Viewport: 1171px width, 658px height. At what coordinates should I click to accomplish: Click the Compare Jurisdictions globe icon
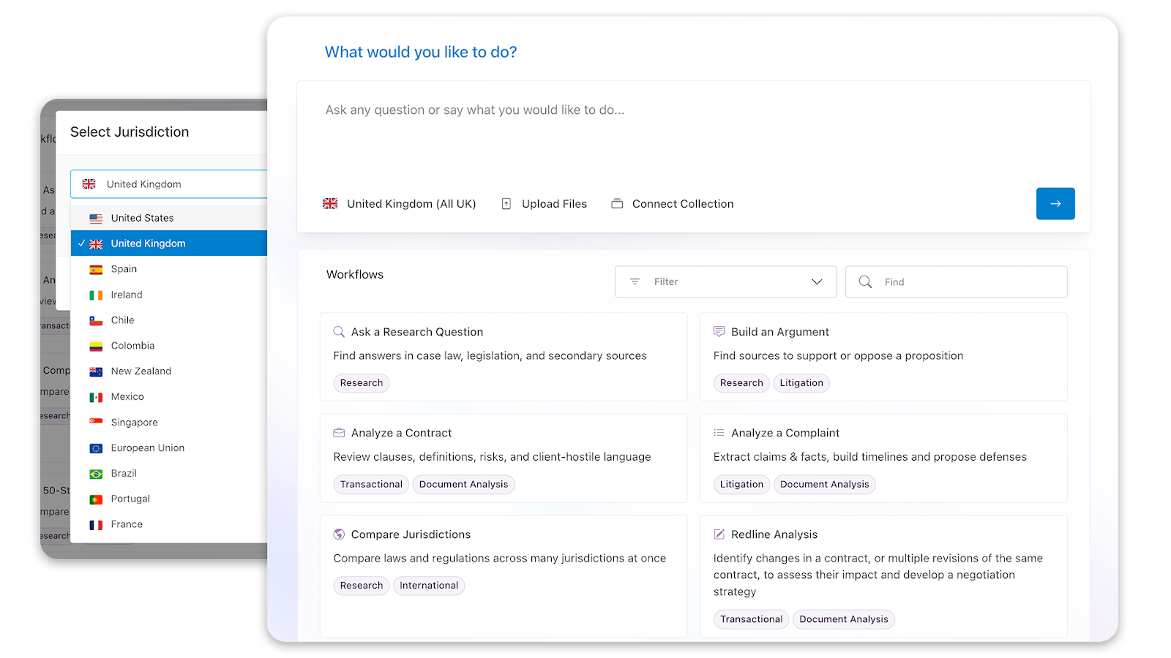(339, 534)
